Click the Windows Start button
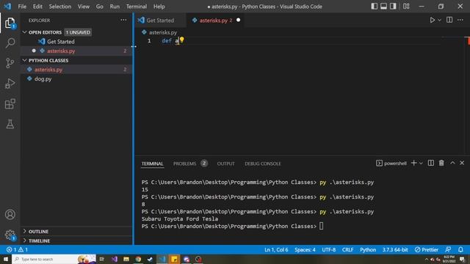The width and height of the screenshot is (470, 264). pyautogui.click(x=6, y=259)
